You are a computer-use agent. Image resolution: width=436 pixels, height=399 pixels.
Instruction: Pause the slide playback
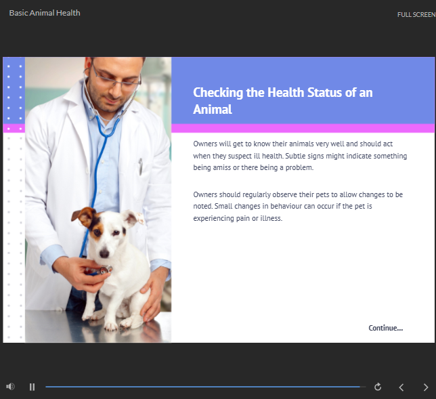click(32, 387)
